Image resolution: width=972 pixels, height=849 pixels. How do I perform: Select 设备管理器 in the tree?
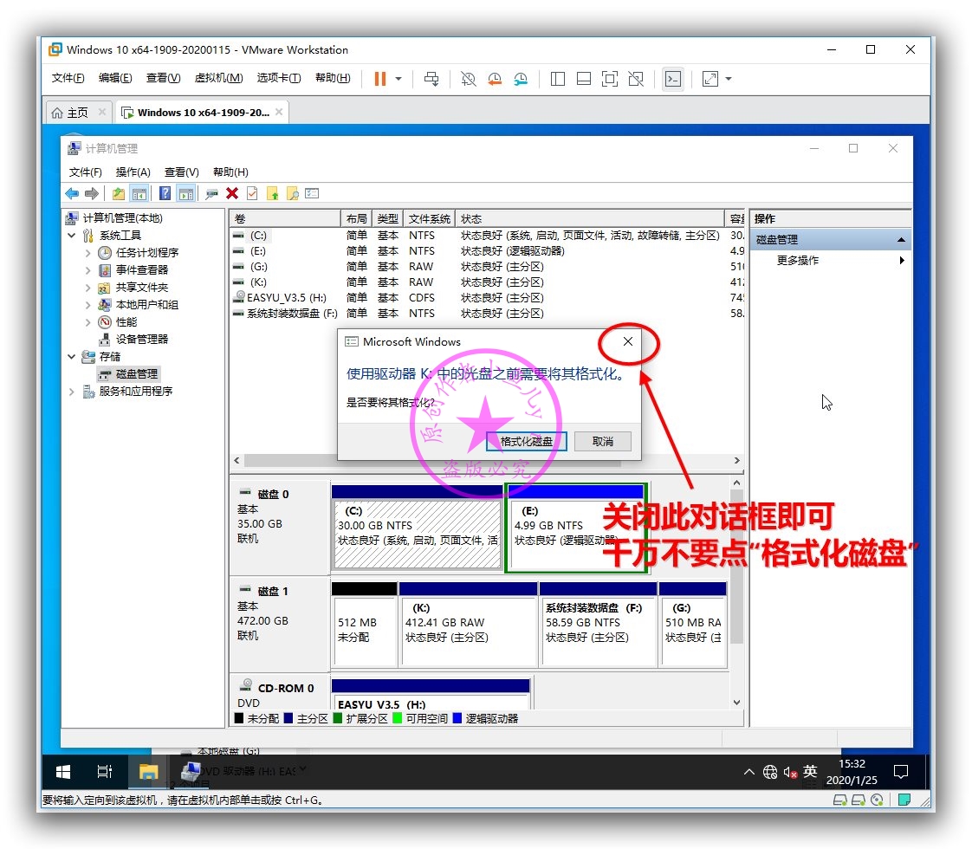coord(141,340)
